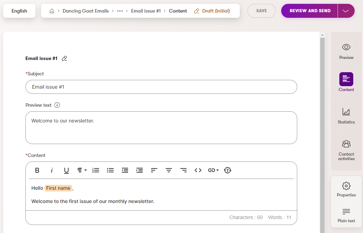
Task: Click the Draft (Initial) status label
Action: pos(216,11)
